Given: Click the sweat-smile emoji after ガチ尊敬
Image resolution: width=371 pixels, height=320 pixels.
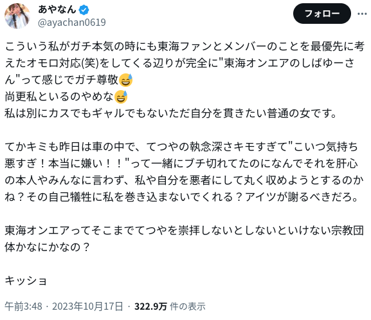Looking at the screenshot, I should point(125,80).
